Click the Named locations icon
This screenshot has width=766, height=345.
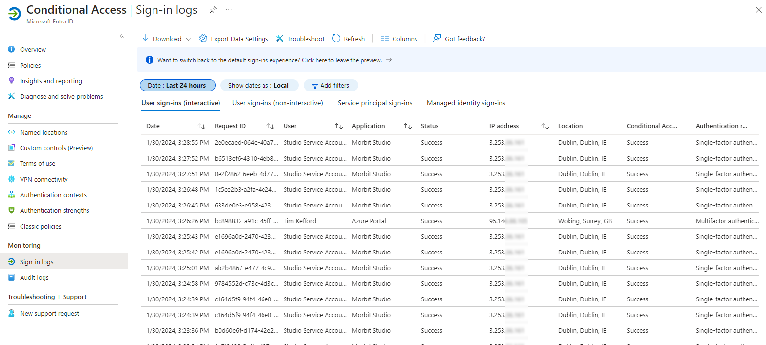[x=12, y=132]
